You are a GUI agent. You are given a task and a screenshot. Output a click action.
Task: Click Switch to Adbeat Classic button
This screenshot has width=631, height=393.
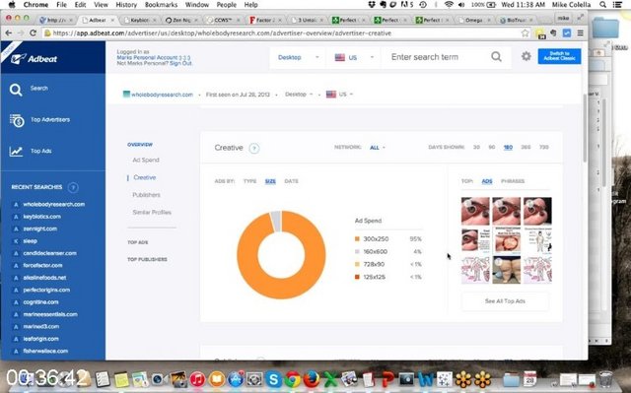[559, 56]
